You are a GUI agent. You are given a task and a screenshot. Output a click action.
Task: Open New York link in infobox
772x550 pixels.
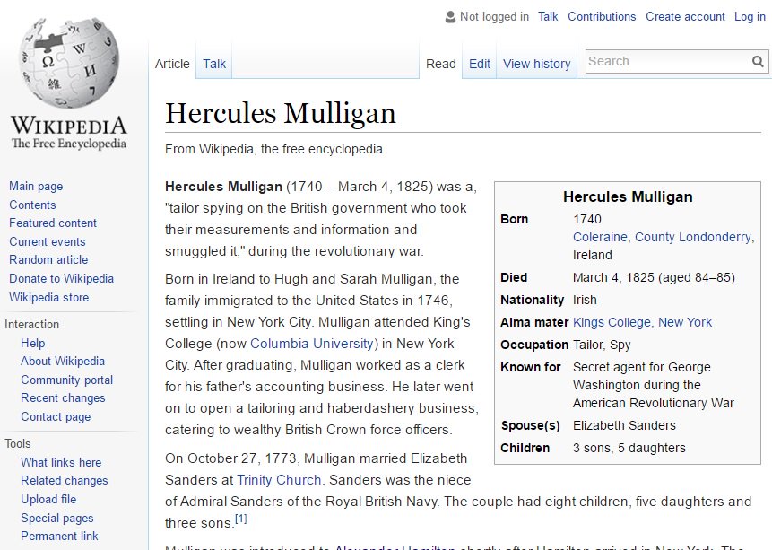(685, 322)
